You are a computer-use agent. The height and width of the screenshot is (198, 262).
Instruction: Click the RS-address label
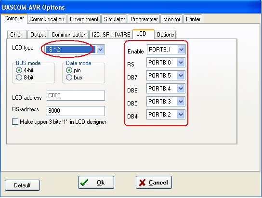pos(26,109)
